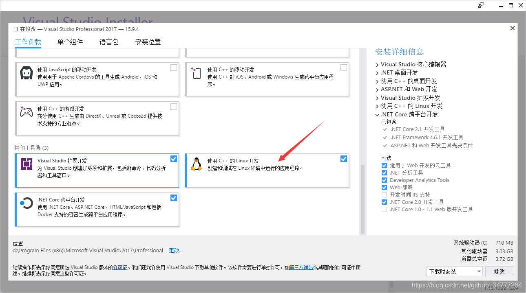This screenshot has height=293, width=526.
Task: Uncheck .NET Core 跨平台开发 workload
Action: [x=174, y=198]
